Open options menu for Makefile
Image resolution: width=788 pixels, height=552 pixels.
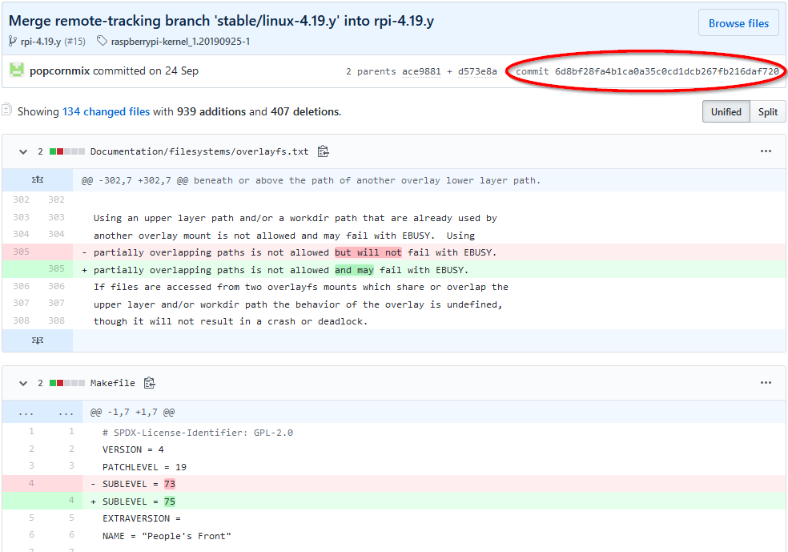click(766, 383)
